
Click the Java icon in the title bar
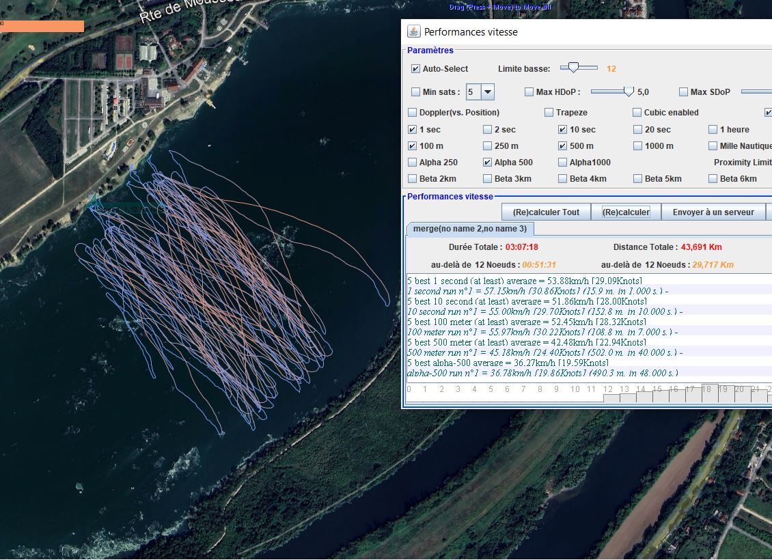pyautogui.click(x=413, y=31)
